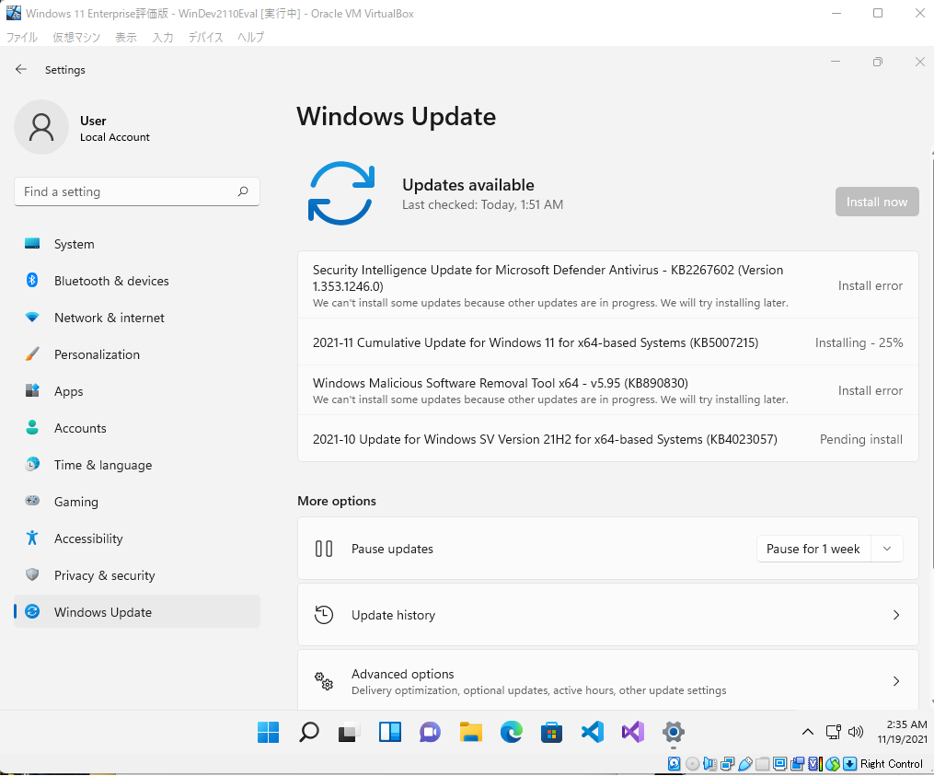The image size is (934, 776).
Task: Show hidden icons in the system tray
Action: [x=808, y=732]
